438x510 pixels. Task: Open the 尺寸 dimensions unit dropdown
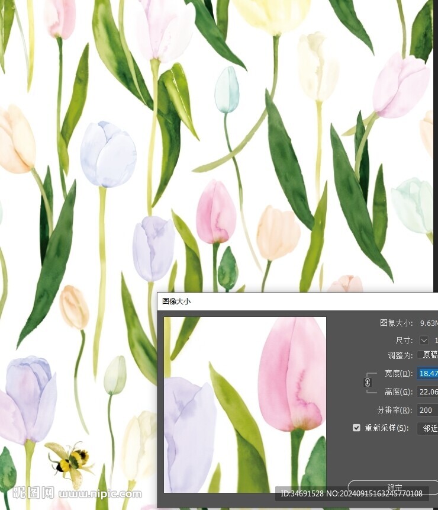click(x=424, y=340)
